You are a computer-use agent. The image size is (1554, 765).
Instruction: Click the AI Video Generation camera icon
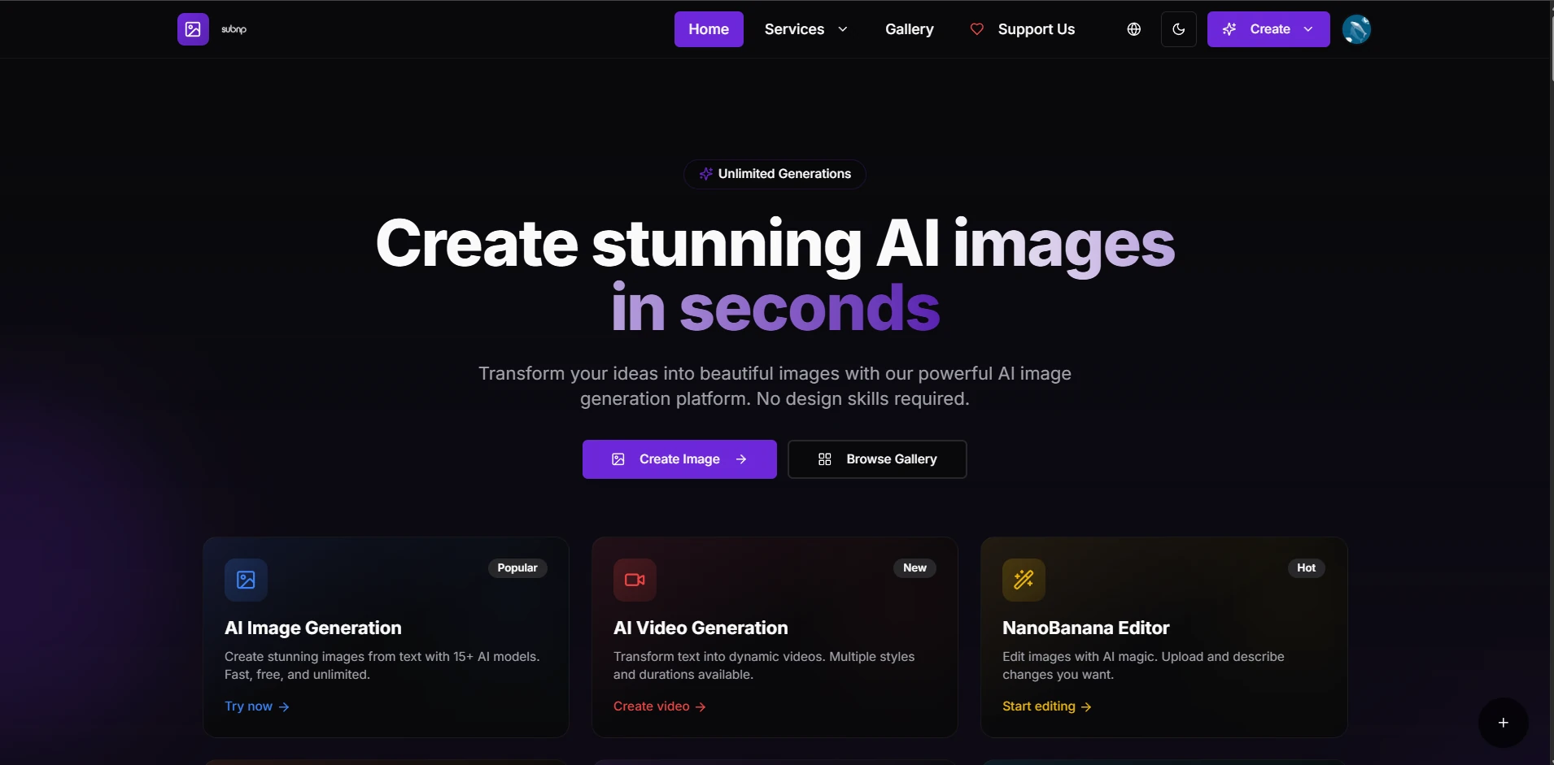click(x=635, y=580)
